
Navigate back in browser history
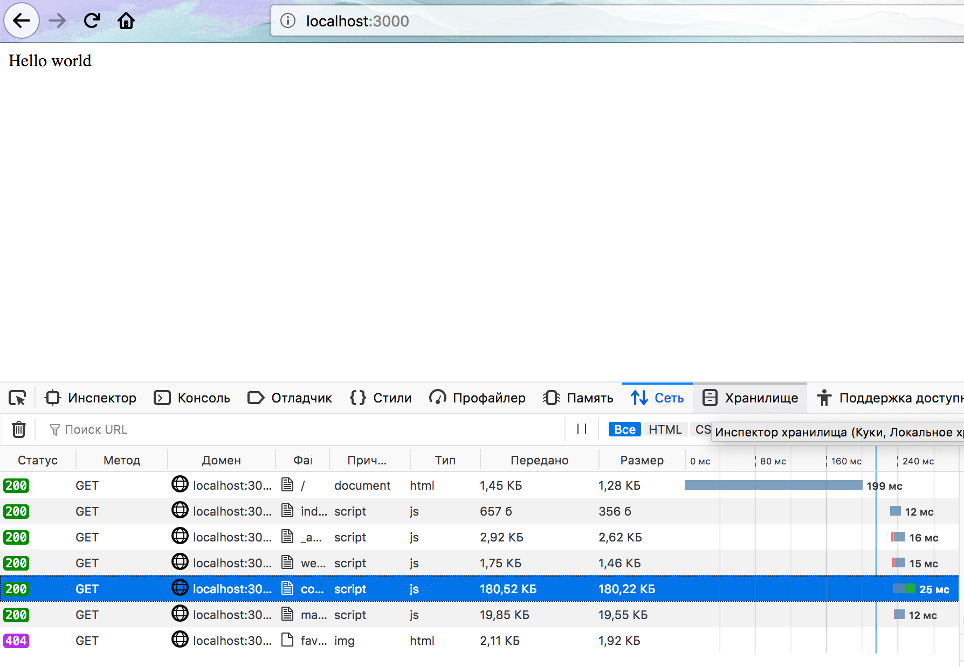[21, 20]
